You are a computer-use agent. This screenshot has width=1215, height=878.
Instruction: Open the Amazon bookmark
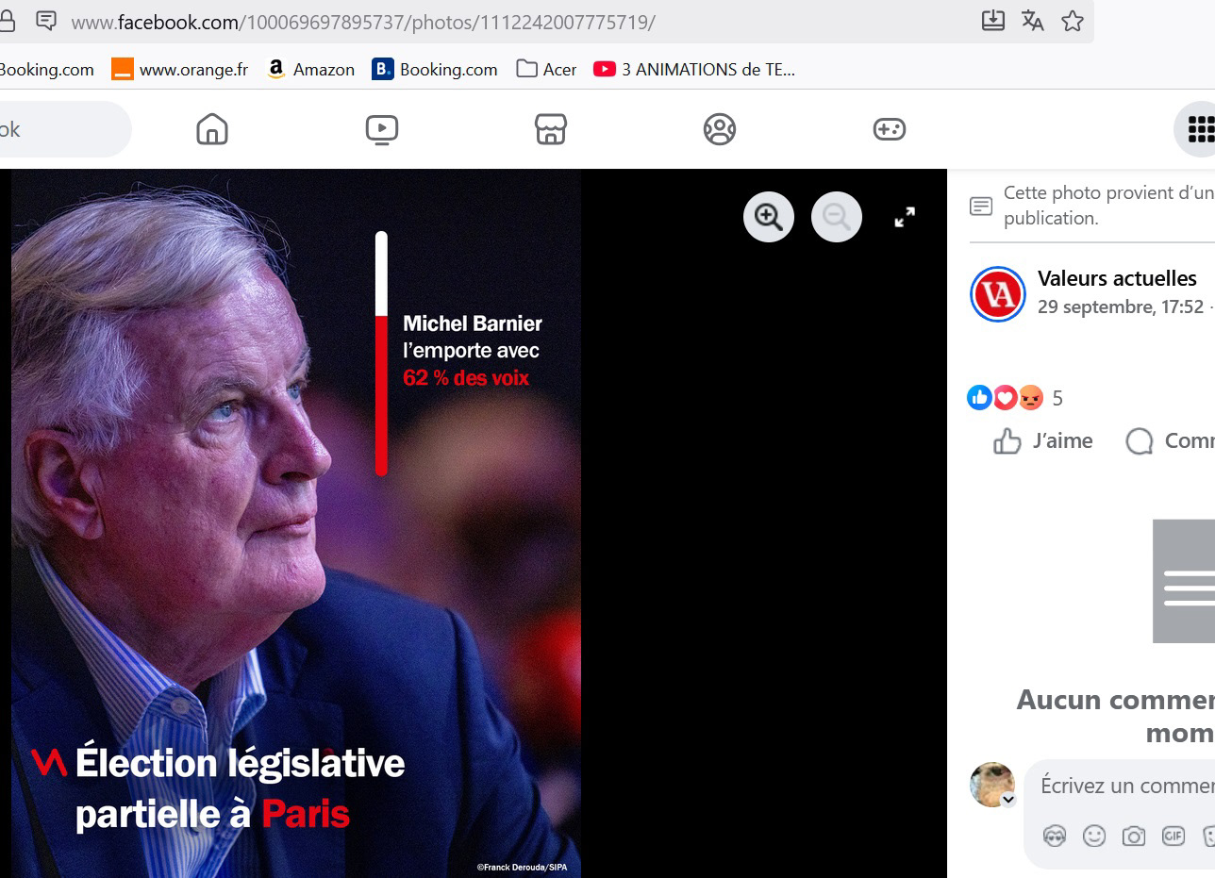coord(311,69)
